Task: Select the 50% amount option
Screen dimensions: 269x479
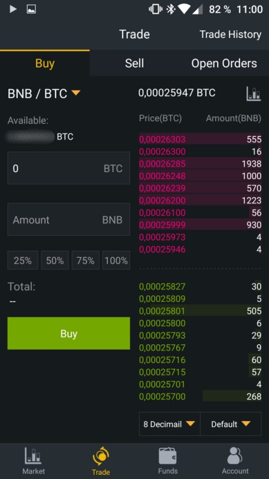Action: (55, 260)
